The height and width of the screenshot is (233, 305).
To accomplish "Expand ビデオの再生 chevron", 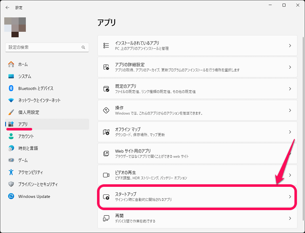I will [290, 175].
